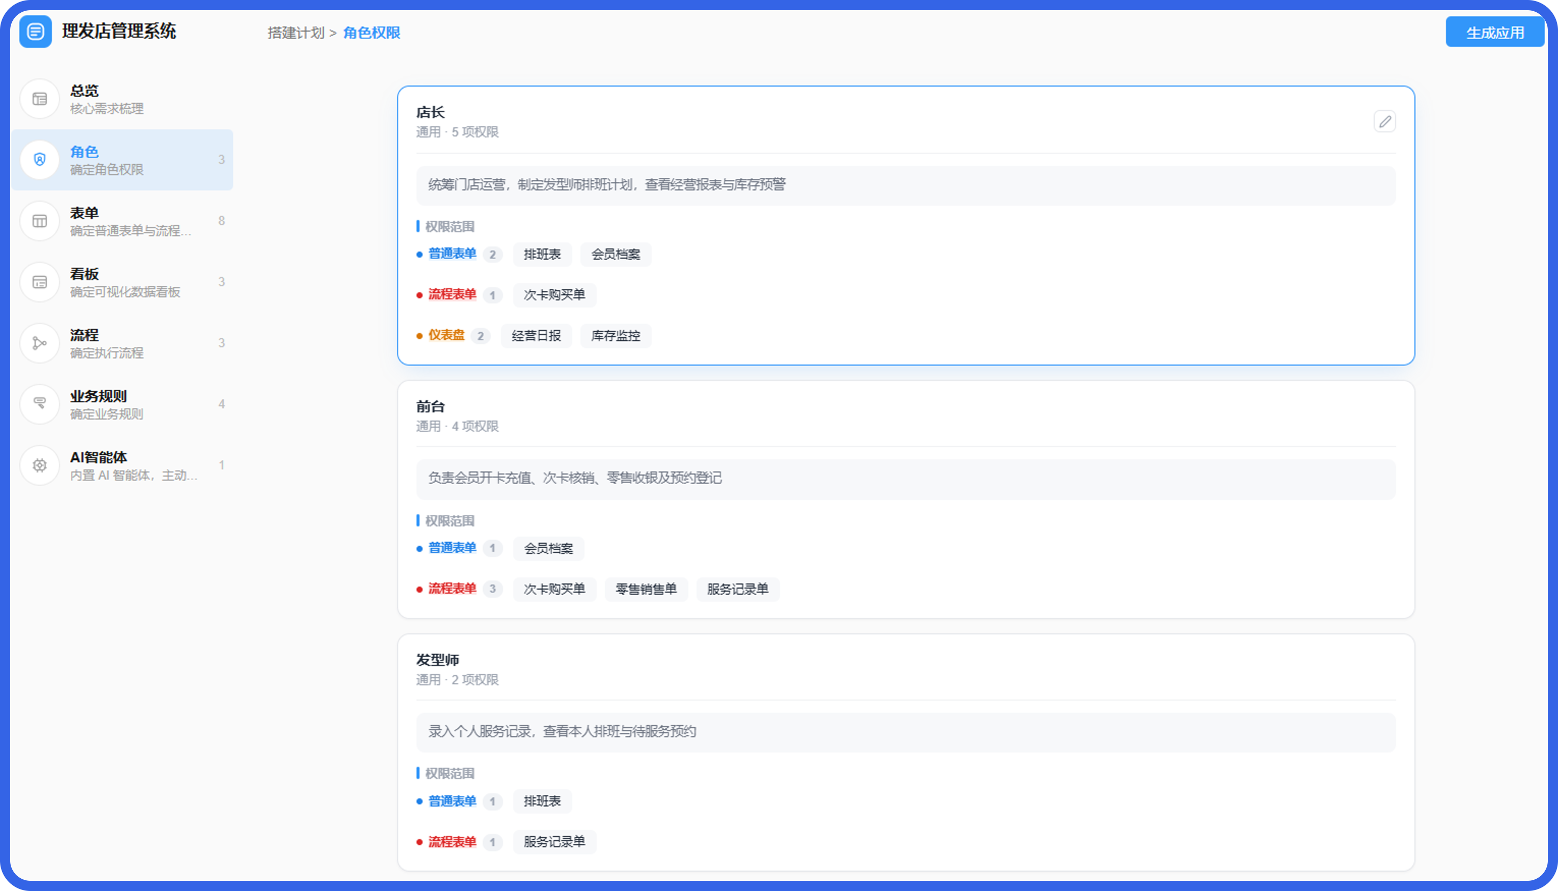
Task: Click 普通表单 label in 店长 card
Action: click(x=452, y=254)
